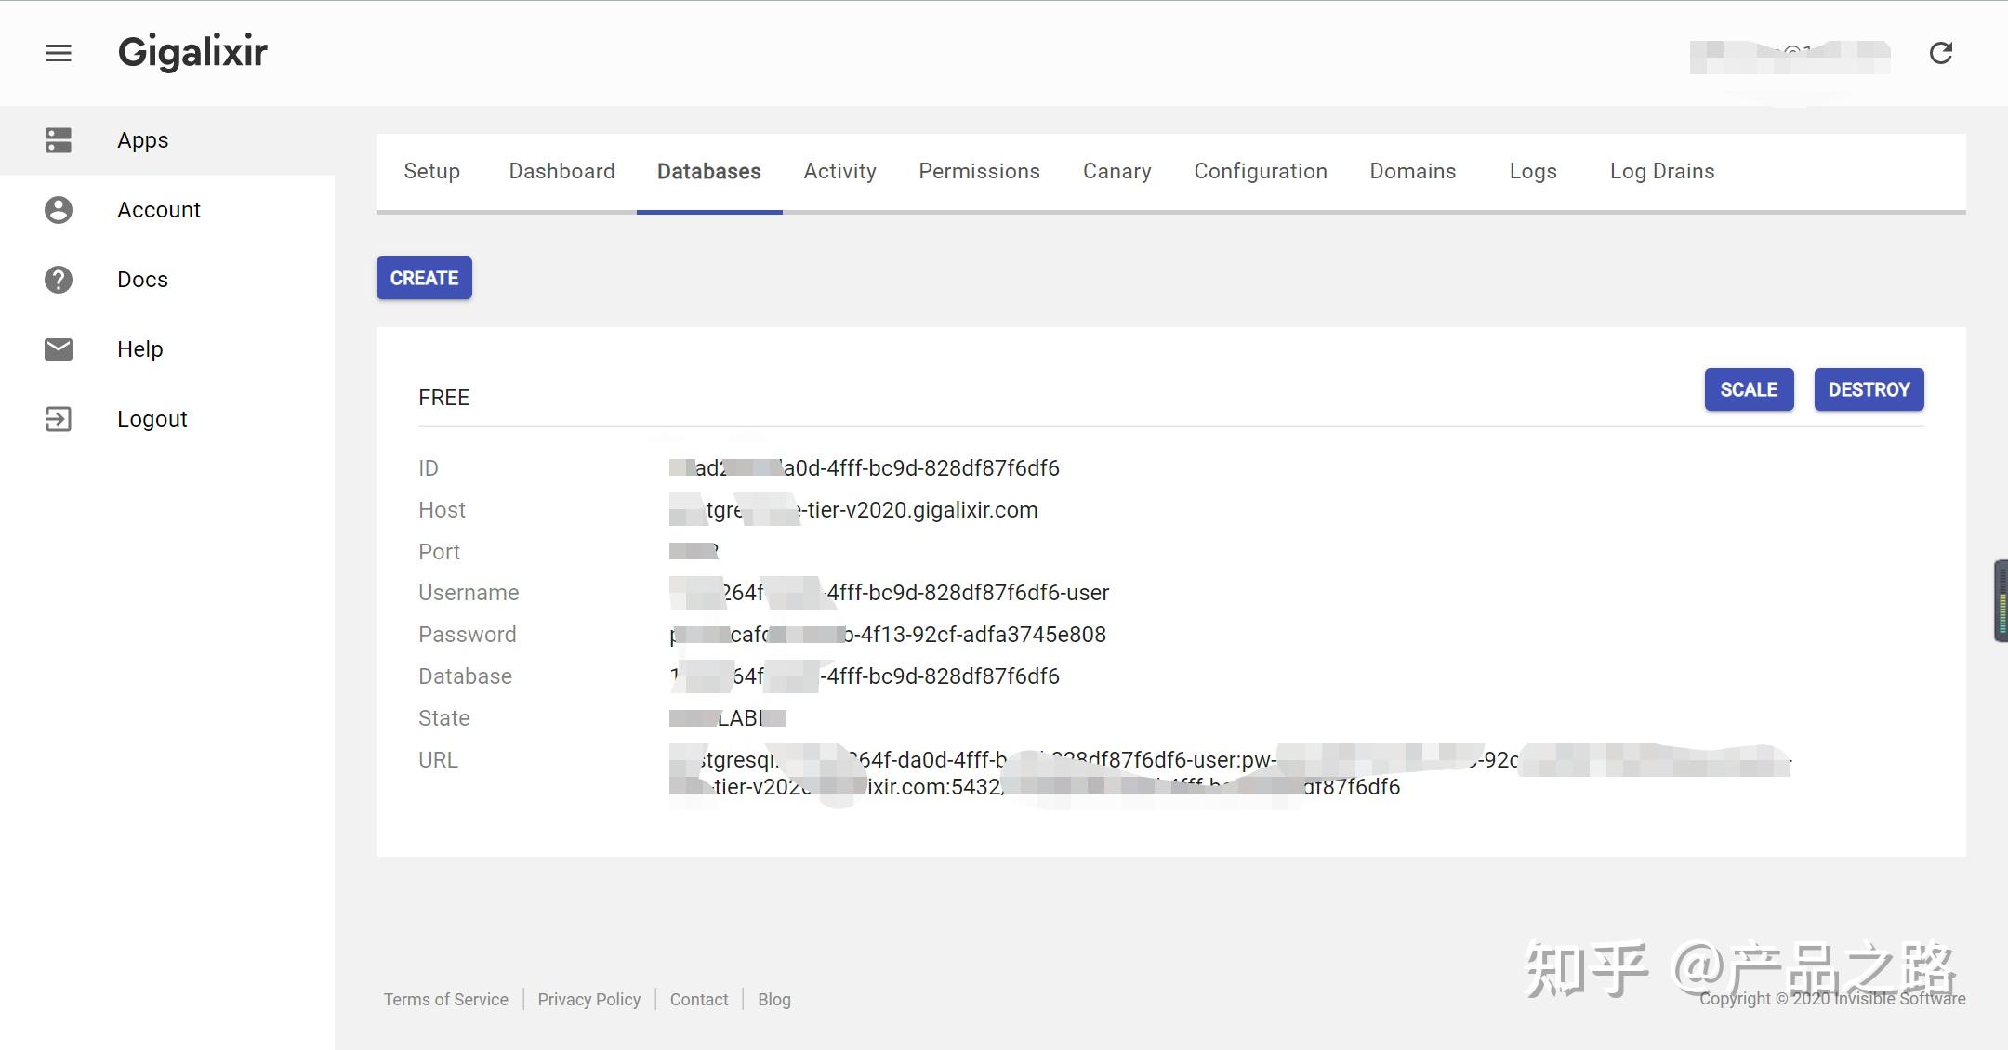Click the DESTROY button

(1868, 389)
